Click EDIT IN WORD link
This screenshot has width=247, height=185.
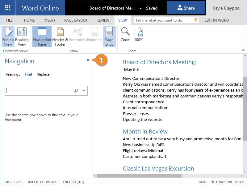[x=217, y=20]
